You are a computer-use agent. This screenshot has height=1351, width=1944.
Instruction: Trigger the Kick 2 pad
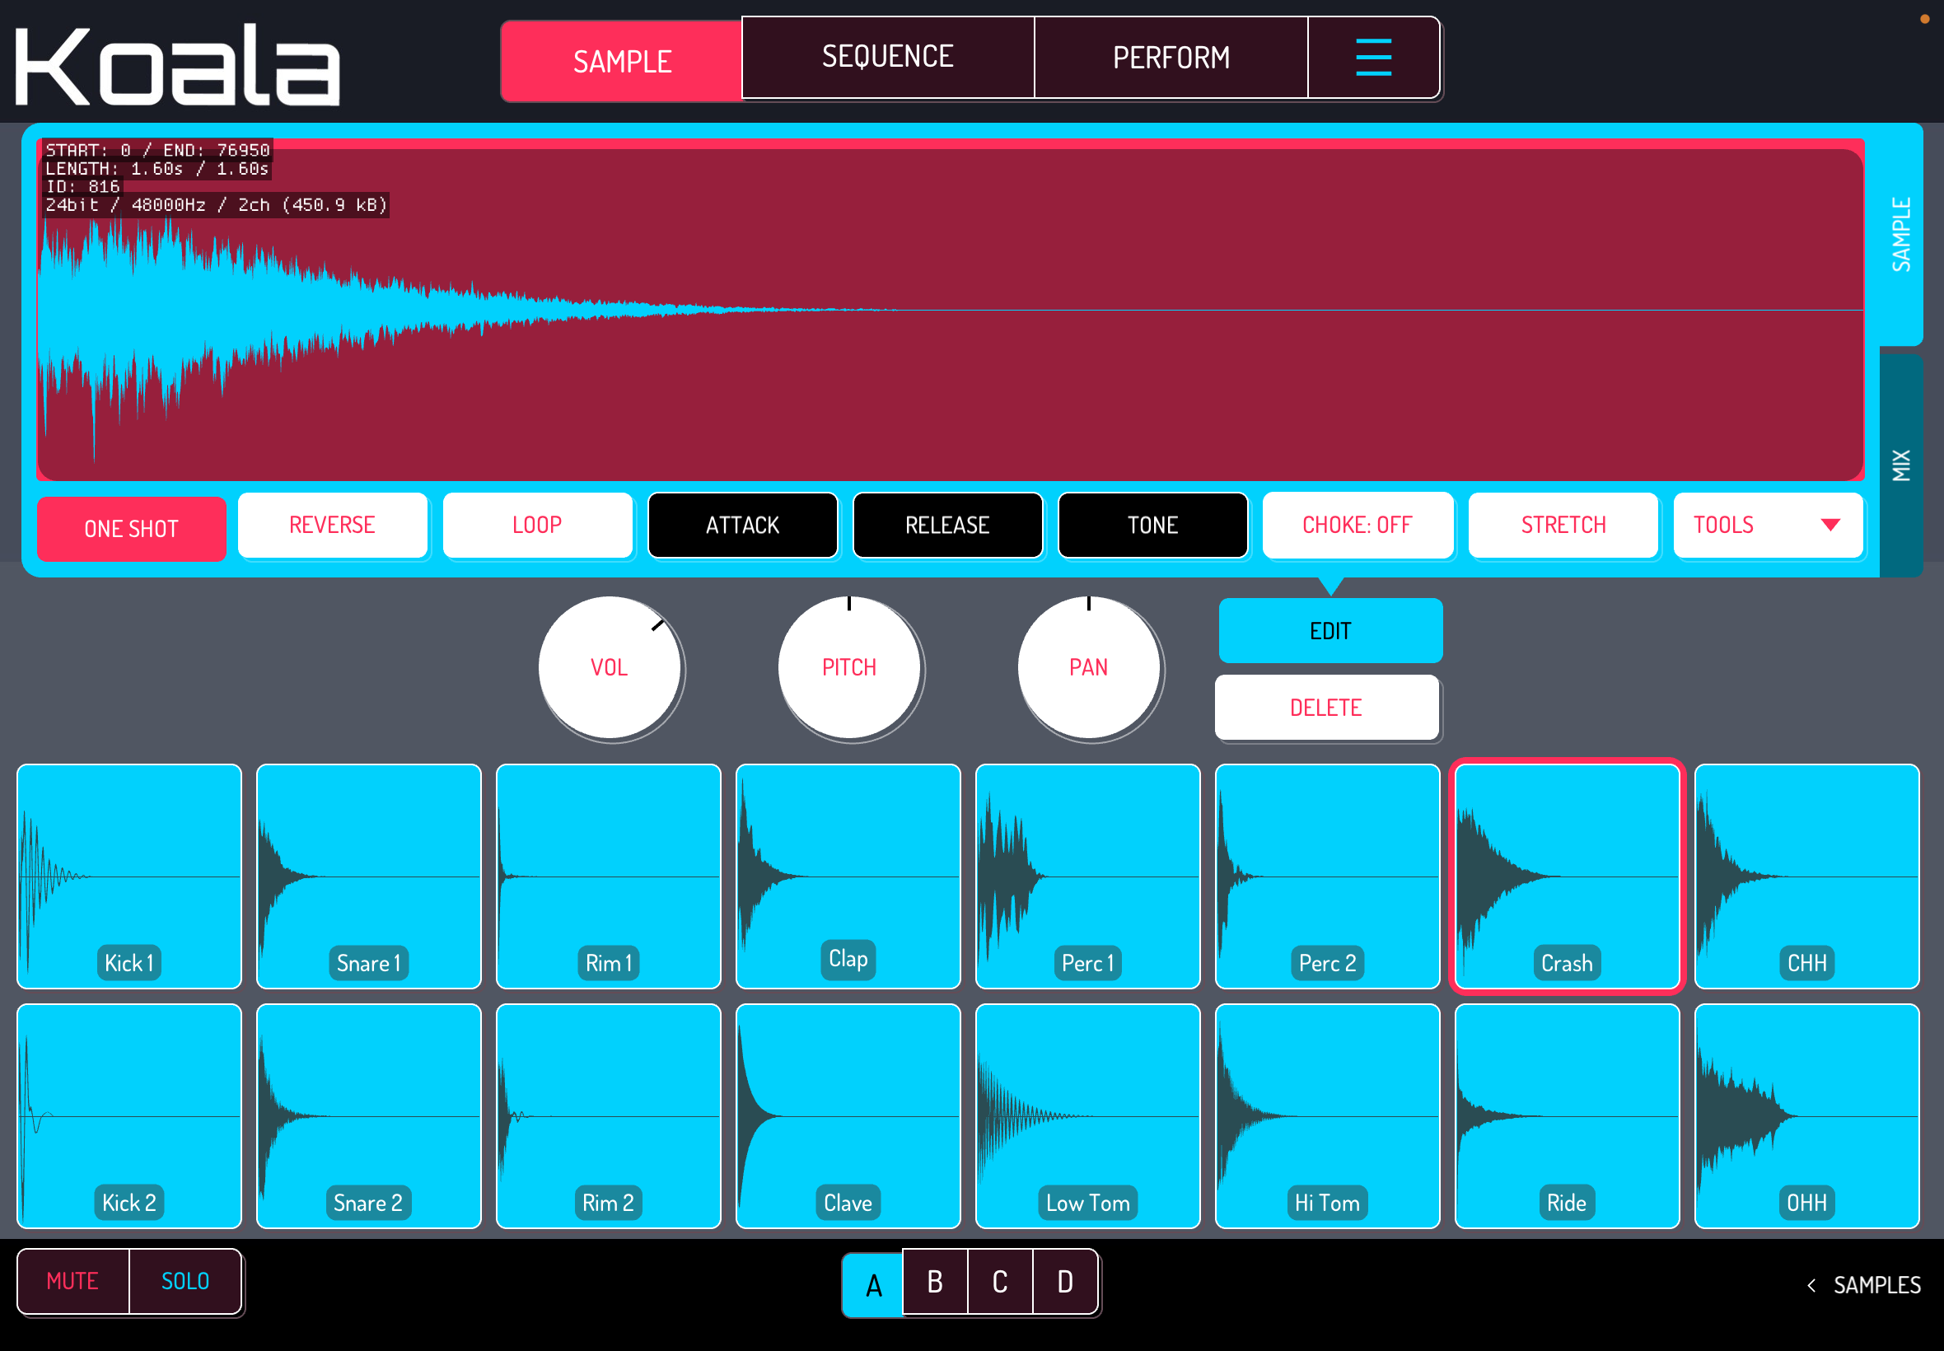tap(129, 1115)
